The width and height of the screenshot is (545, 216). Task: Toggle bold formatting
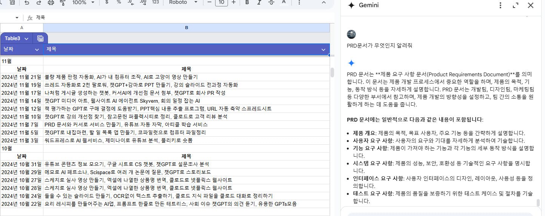click(x=247, y=2)
